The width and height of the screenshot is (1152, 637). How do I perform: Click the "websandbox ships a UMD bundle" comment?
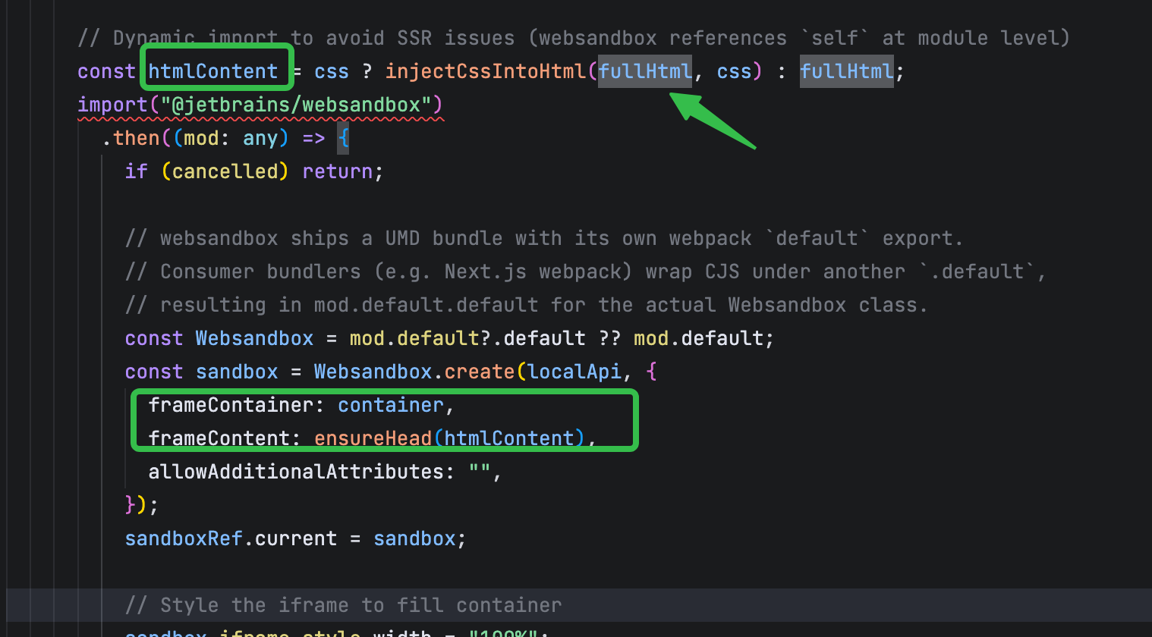pyautogui.click(x=544, y=238)
